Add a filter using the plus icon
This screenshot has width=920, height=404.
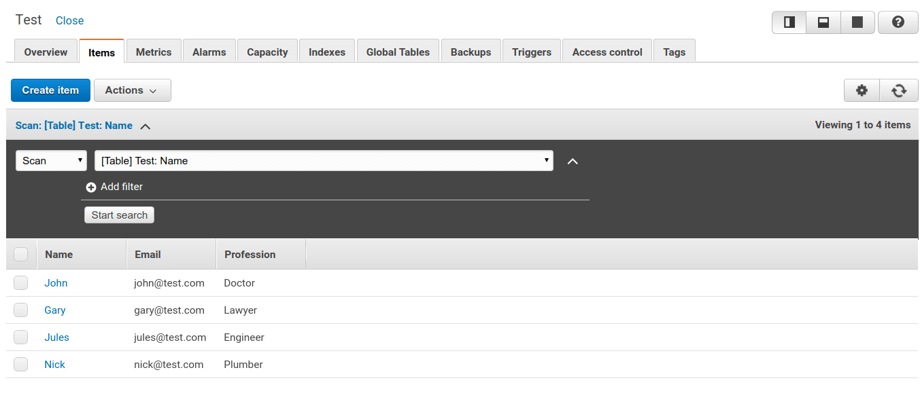(91, 187)
